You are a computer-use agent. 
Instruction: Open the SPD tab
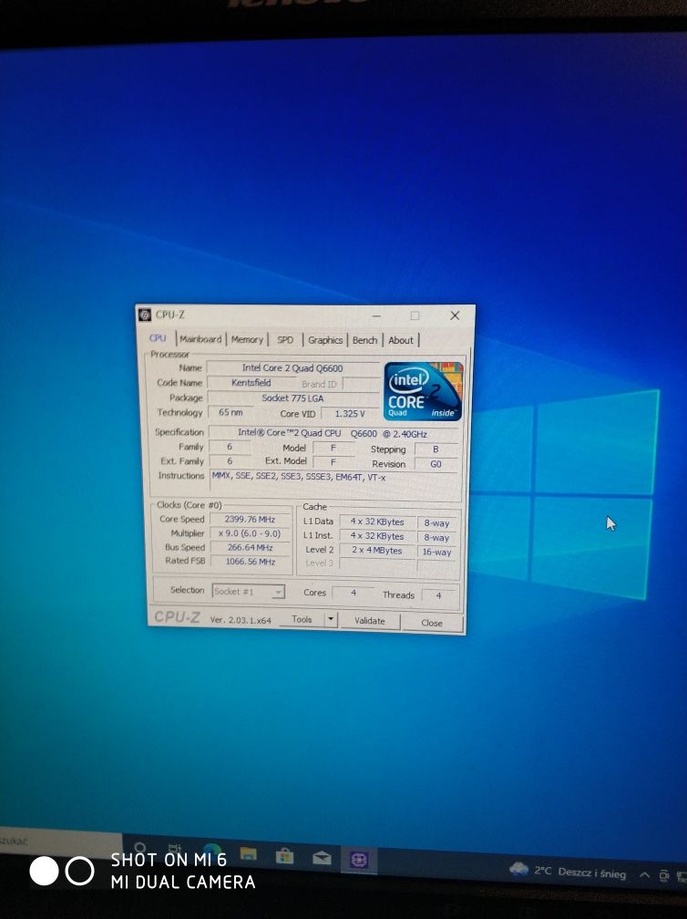pos(285,340)
